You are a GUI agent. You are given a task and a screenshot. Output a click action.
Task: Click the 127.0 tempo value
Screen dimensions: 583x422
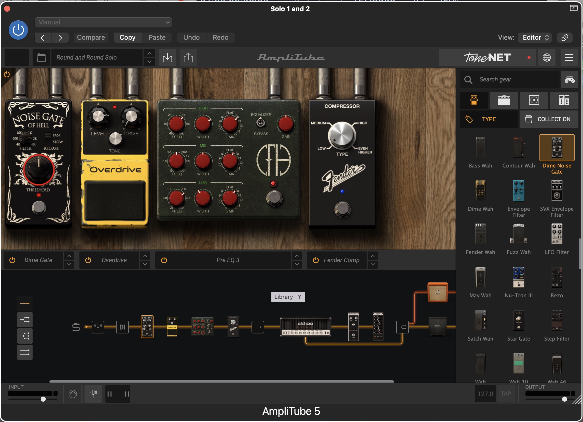coord(485,394)
